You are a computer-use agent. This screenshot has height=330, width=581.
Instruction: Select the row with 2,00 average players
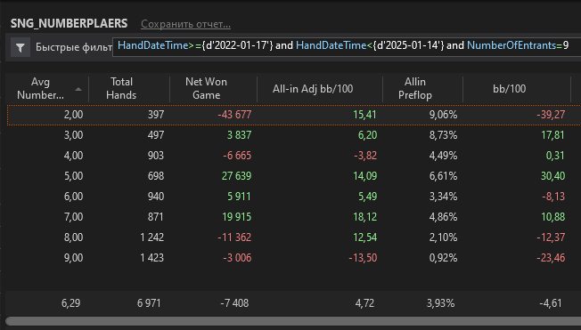pyautogui.click(x=294, y=115)
